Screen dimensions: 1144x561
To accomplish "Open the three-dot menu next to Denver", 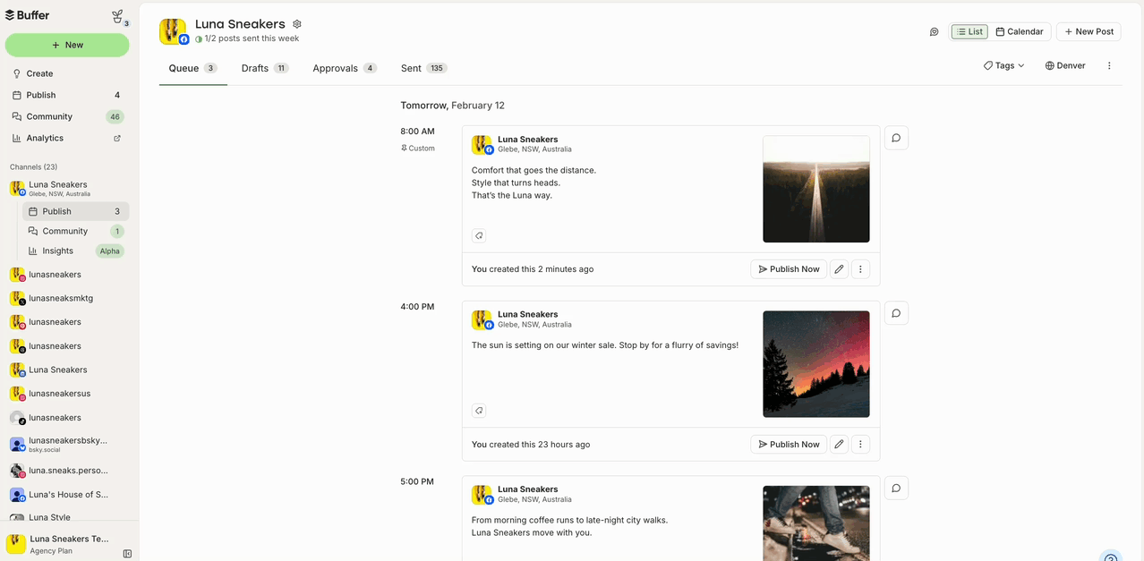I will coord(1109,64).
